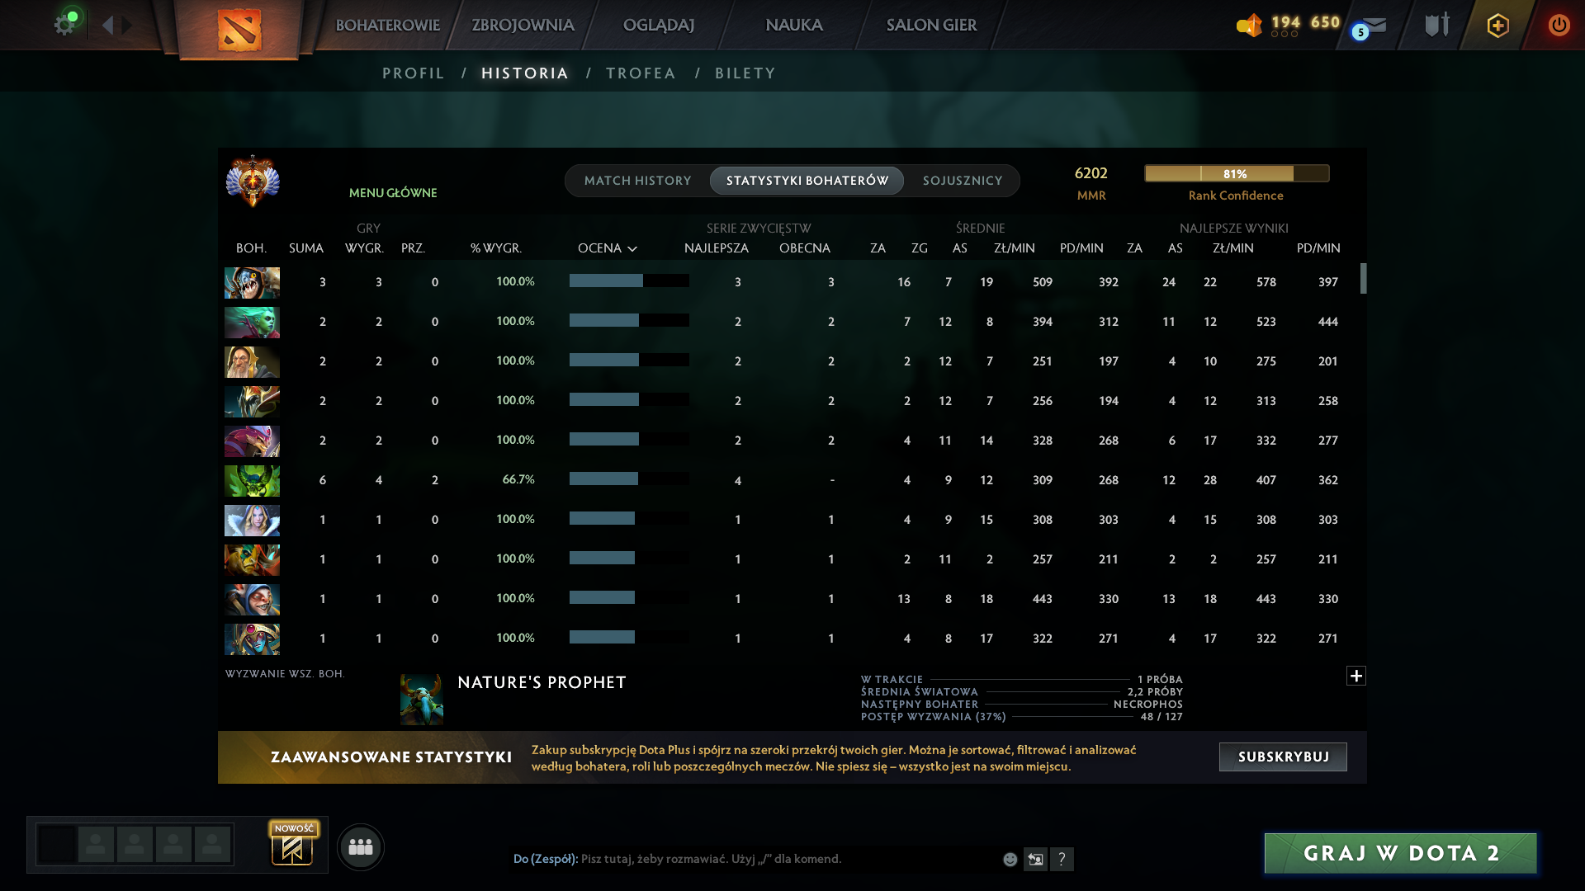This screenshot has height=891, width=1585.
Task: Click the rating bar of the 509 ZŁ/MIN row
Action: coord(629,281)
